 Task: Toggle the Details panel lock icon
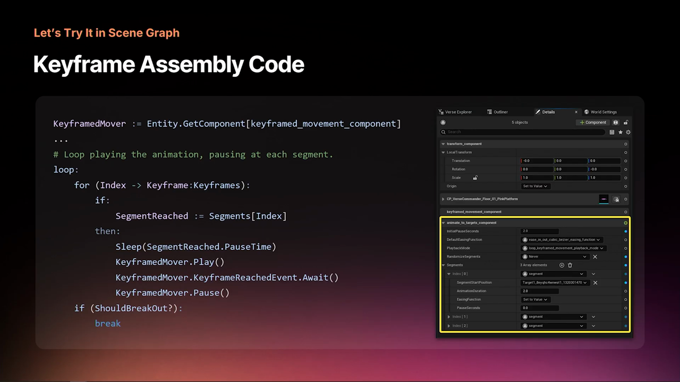pos(626,122)
